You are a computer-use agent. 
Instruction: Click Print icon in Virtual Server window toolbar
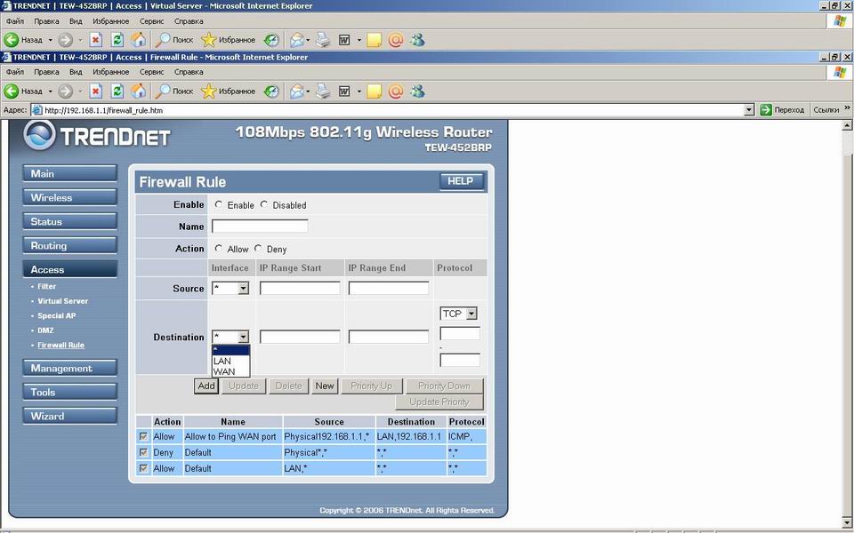(323, 40)
